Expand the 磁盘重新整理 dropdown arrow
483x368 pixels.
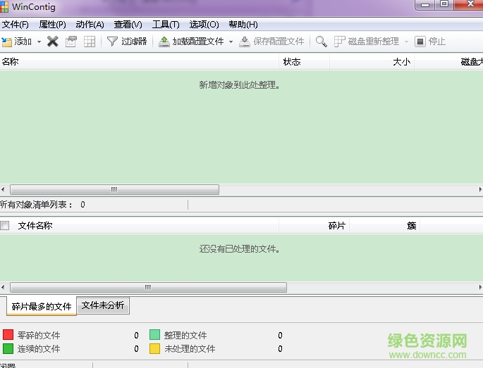[x=406, y=42]
